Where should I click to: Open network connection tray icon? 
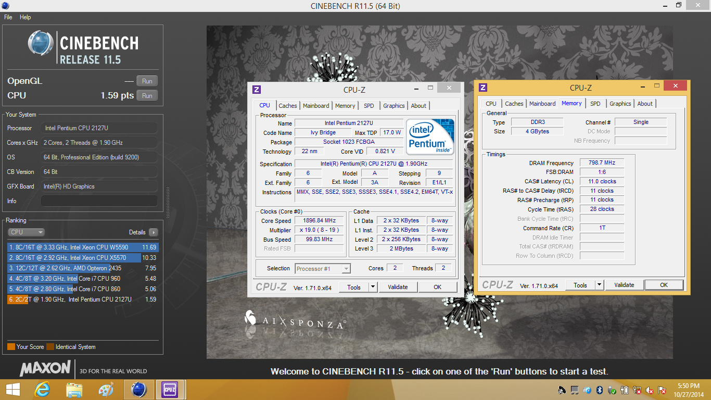[x=637, y=390]
